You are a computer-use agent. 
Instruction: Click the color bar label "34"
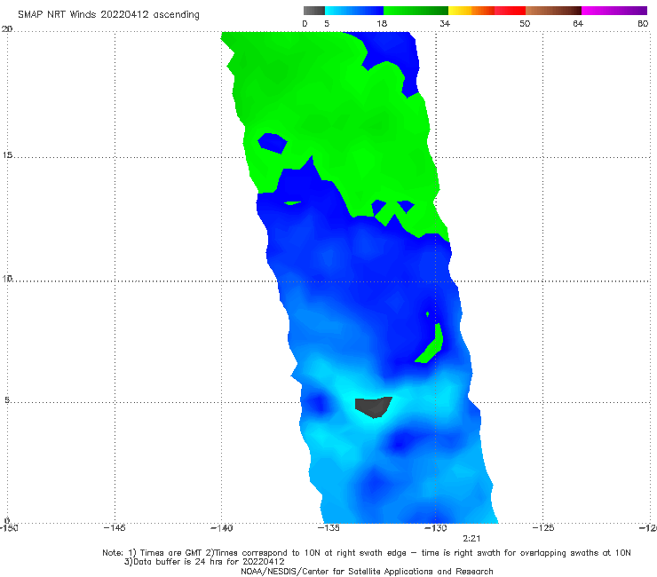[x=445, y=24]
